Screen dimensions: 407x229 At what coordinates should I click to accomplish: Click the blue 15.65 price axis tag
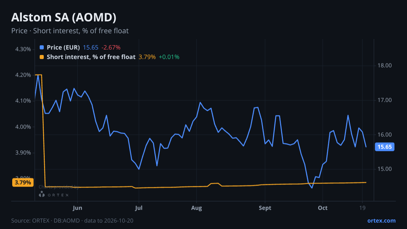(384, 147)
